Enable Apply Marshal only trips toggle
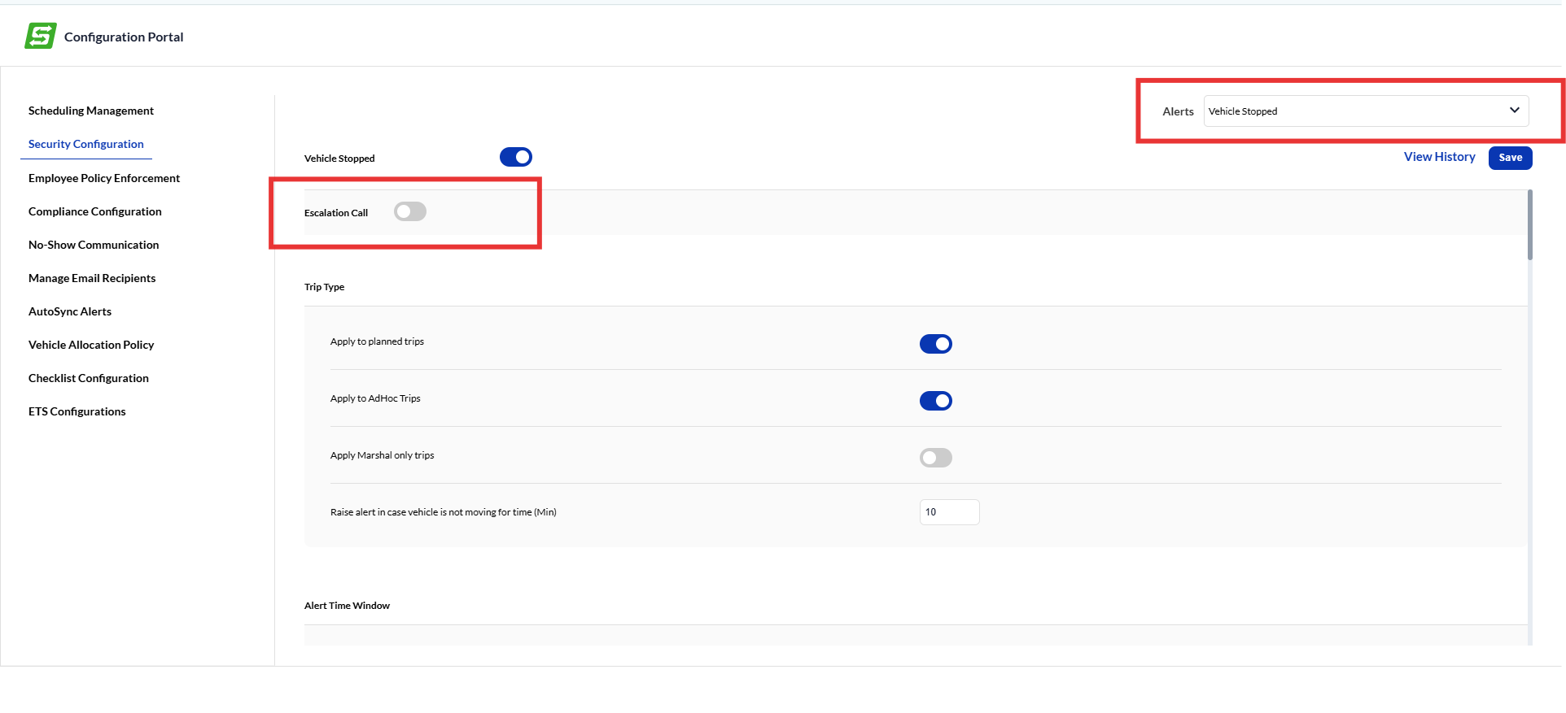The width and height of the screenshot is (1566, 713). pyautogui.click(x=935, y=458)
